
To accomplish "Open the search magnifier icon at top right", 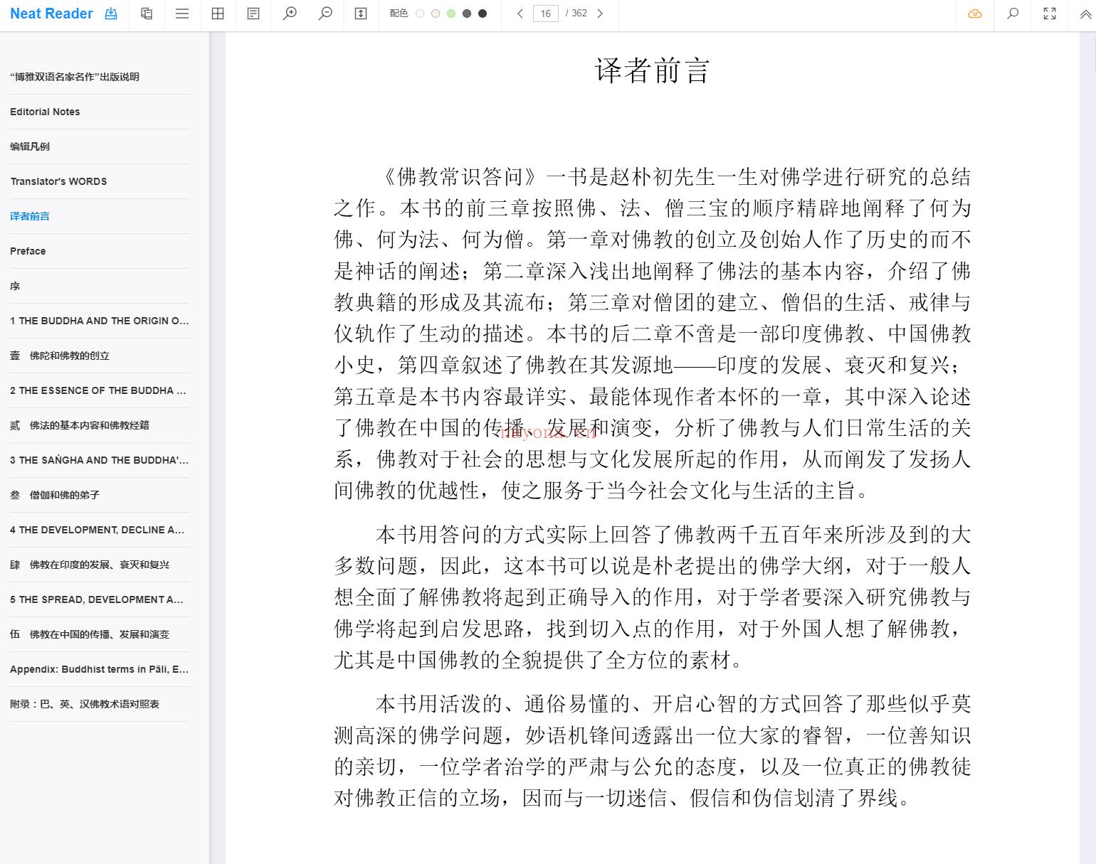I will point(1013,14).
